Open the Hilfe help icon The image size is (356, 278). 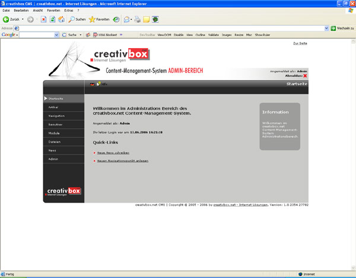click(x=98, y=84)
